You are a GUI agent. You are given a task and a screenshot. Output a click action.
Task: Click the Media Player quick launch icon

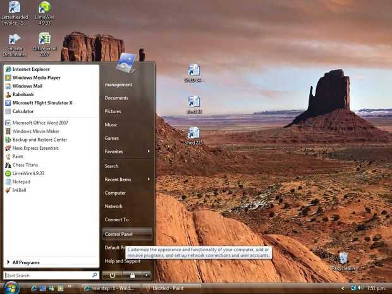(61, 288)
